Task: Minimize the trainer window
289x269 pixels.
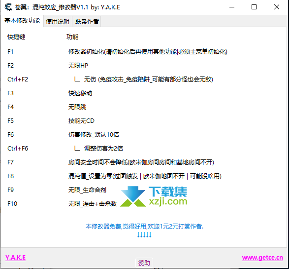Action: coord(232,7)
